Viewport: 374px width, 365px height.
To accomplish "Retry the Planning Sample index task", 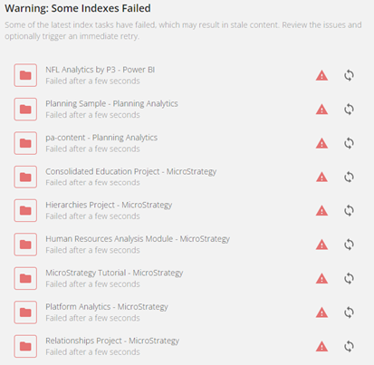I will tap(349, 110).
